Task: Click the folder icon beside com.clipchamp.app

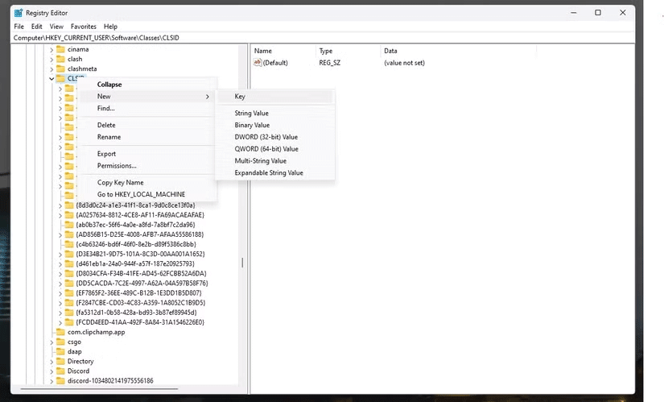Action: pyautogui.click(x=60, y=332)
